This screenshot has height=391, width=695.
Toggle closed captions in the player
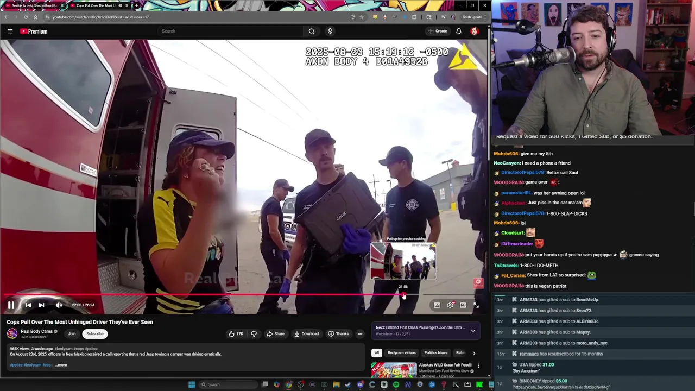tap(437, 305)
